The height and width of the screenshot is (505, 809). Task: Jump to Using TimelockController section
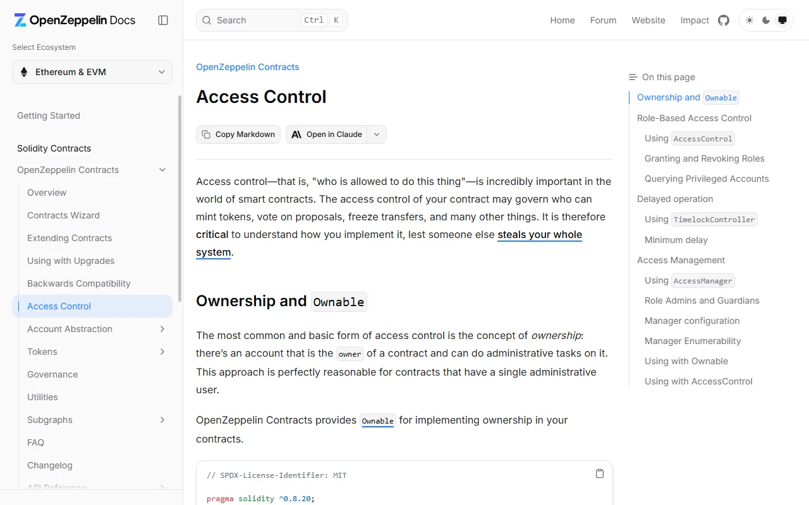tap(701, 219)
